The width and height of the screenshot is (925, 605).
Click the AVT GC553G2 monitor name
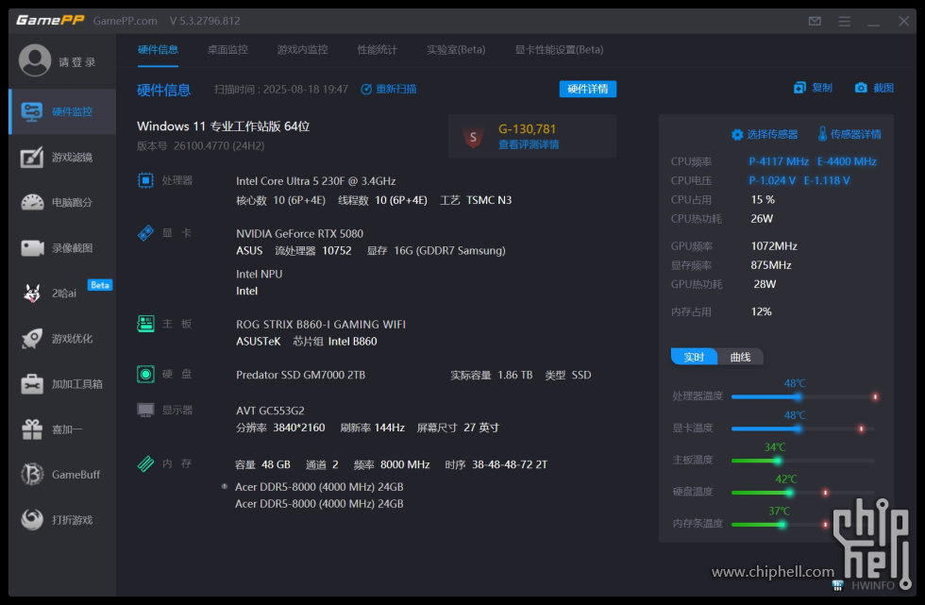[x=270, y=411]
